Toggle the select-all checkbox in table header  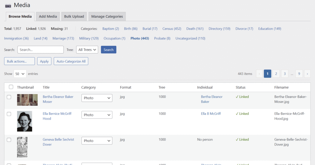click(11, 87)
